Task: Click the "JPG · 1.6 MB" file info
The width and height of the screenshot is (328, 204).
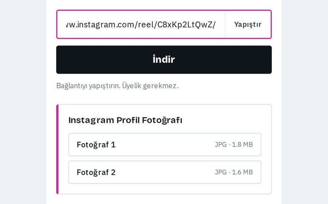Action: pos(234,172)
